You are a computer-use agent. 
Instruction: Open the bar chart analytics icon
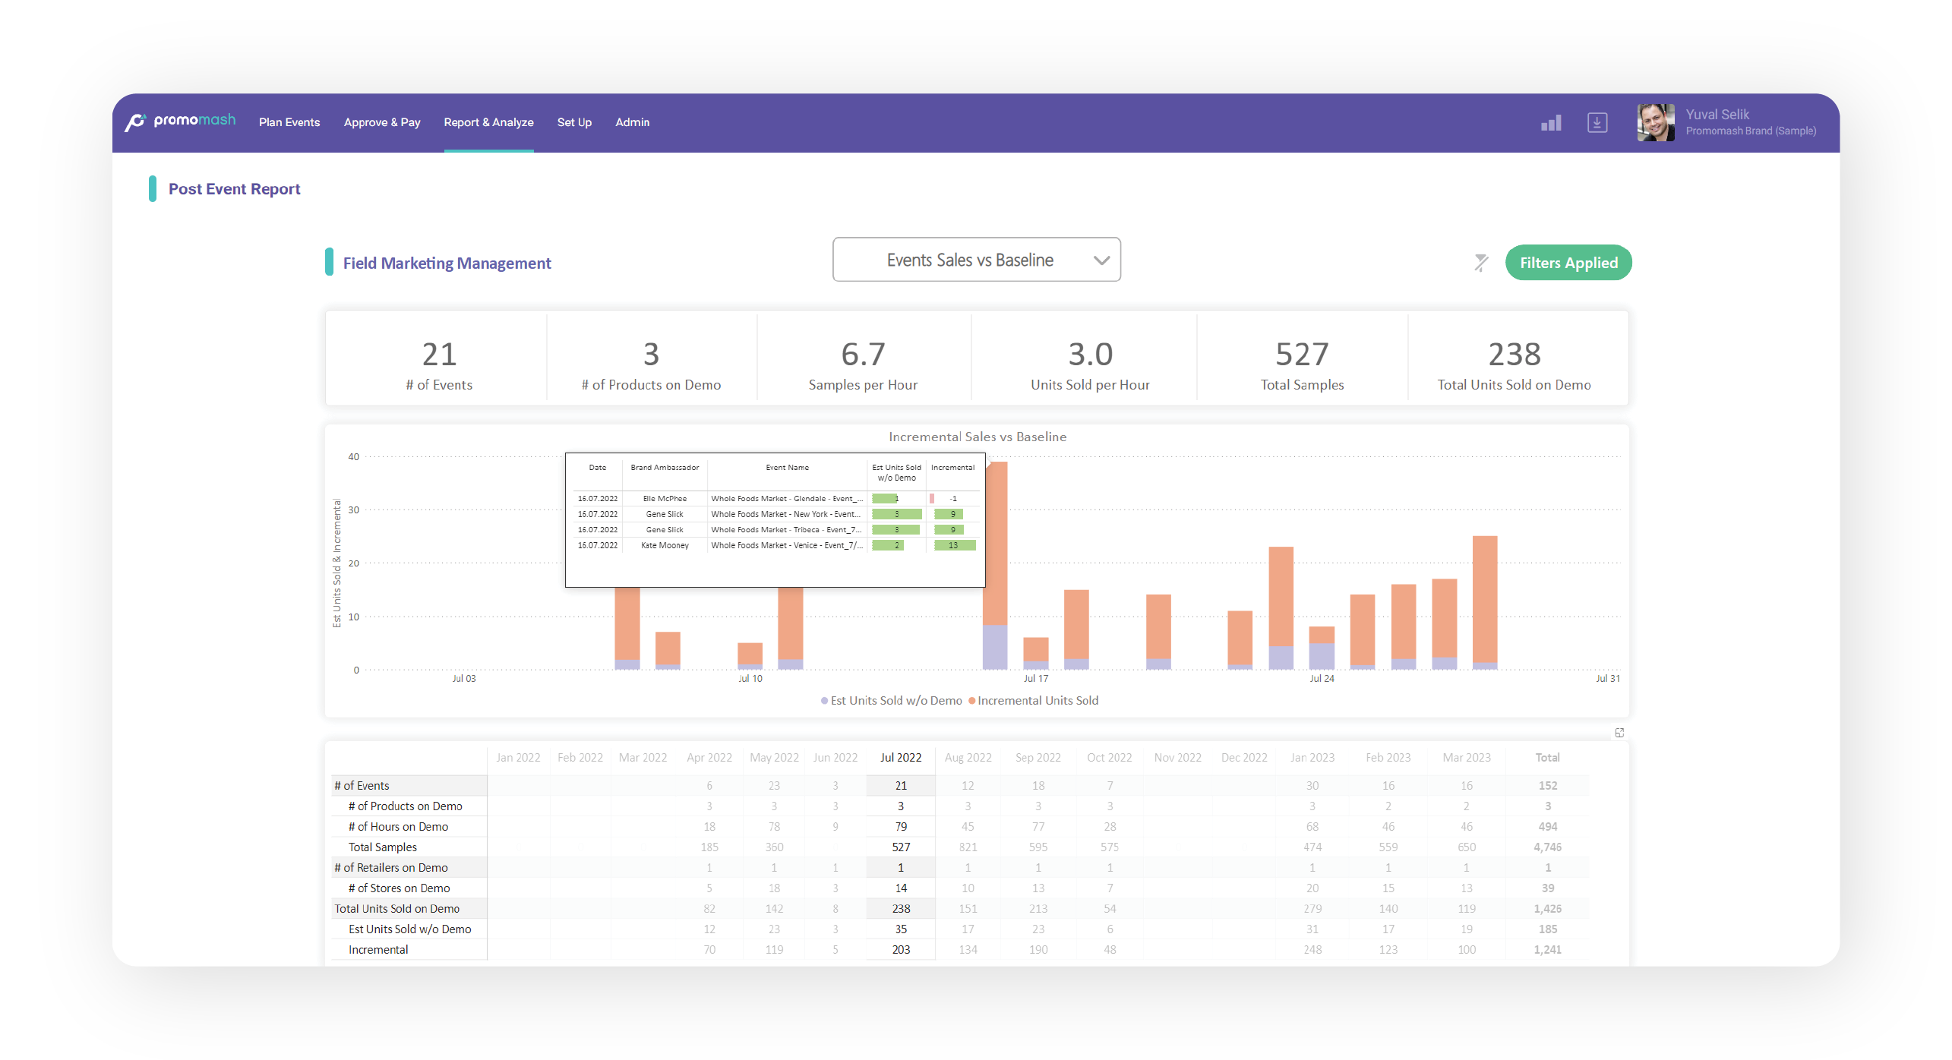tap(1551, 123)
